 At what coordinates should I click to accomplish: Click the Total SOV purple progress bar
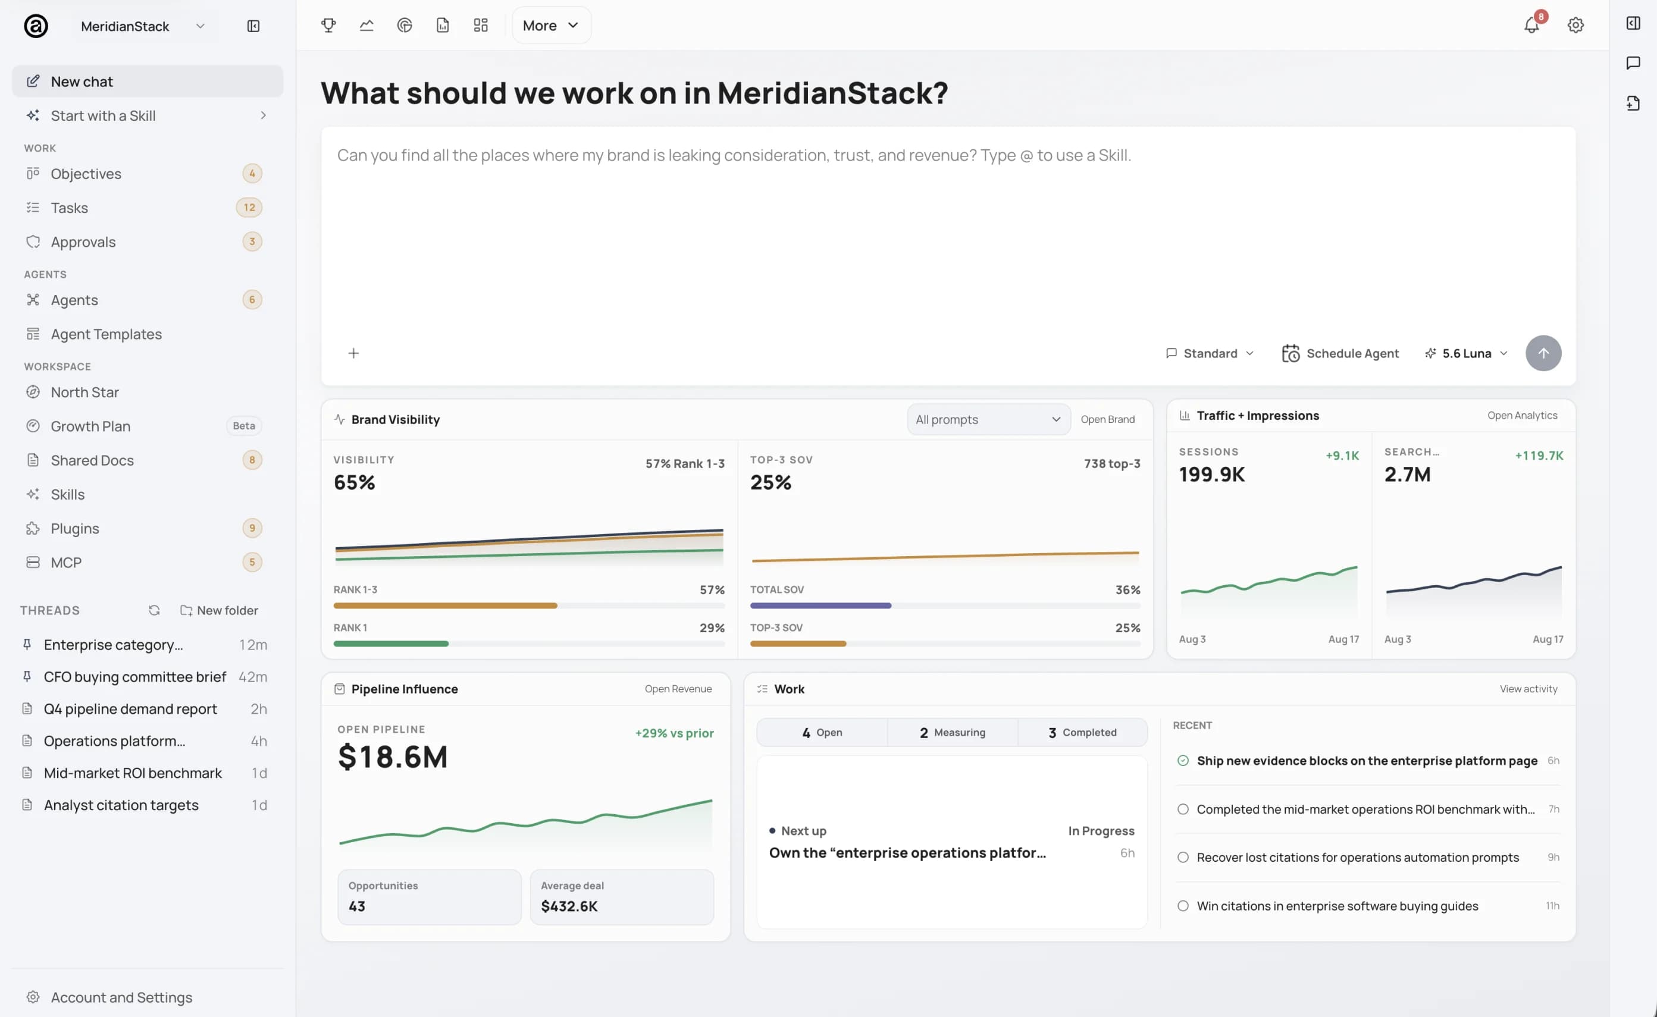coord(820,605)
